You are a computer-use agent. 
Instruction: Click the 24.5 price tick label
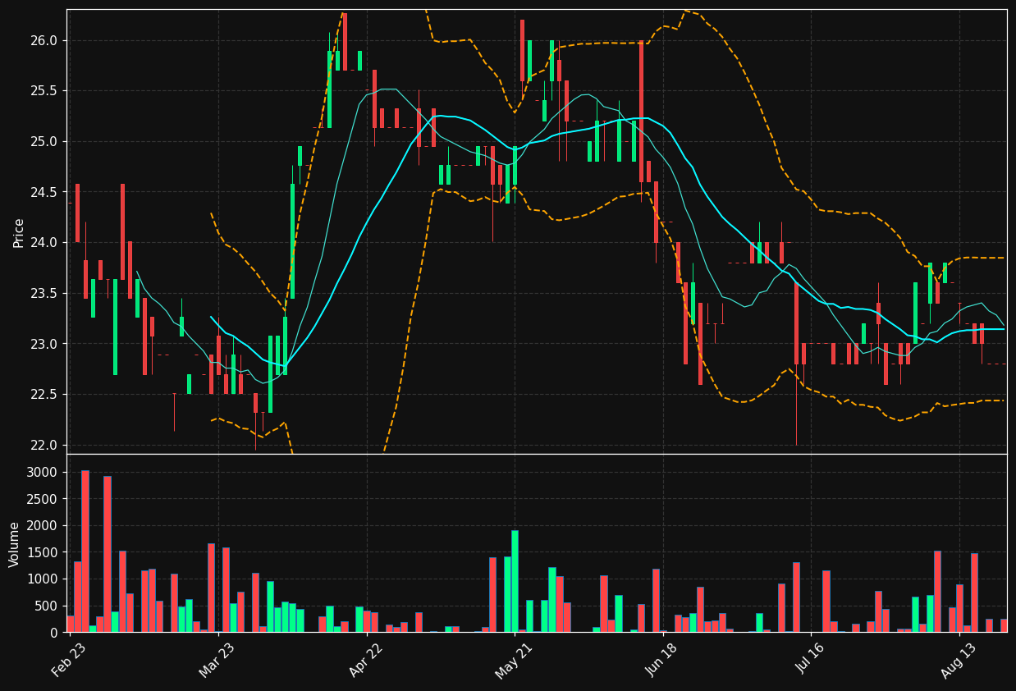(x=45, y=193)
